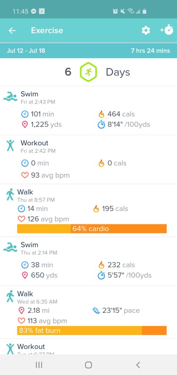The image size is (177, 375).
Task: Open exercise settings gear icon
Action: coord(146,30)
